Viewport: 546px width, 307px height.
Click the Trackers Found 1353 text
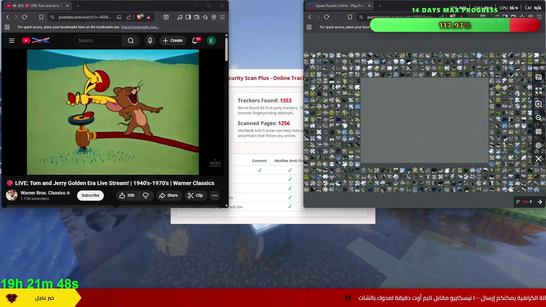tap(264, 101)
